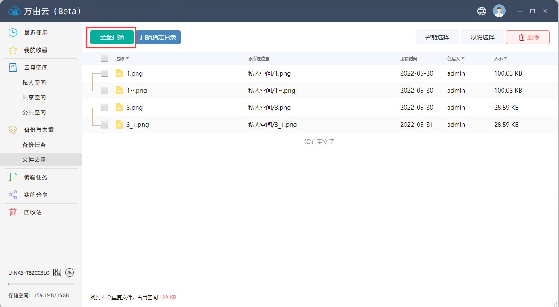Go to 私人空间 in sidebar

point(34,82)
